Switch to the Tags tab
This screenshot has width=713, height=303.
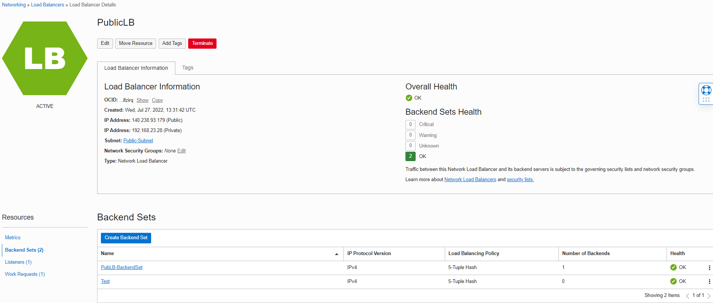point(187,68)
